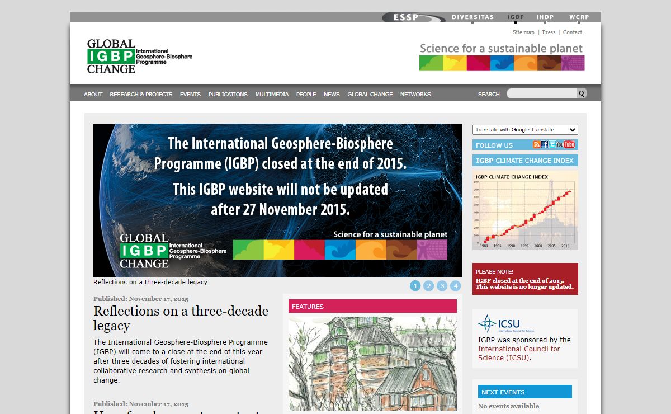Click into the search text field
Image resolution: width=671 pixels, height=414 pixels.
coord(542,94)
